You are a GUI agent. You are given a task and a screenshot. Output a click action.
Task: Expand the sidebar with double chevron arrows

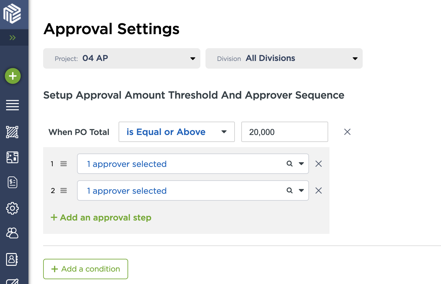pyautogui.click(x=12, y=38)
